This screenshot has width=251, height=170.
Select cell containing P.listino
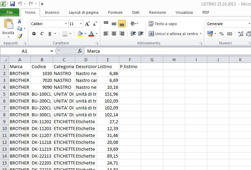tap(130, 66)
